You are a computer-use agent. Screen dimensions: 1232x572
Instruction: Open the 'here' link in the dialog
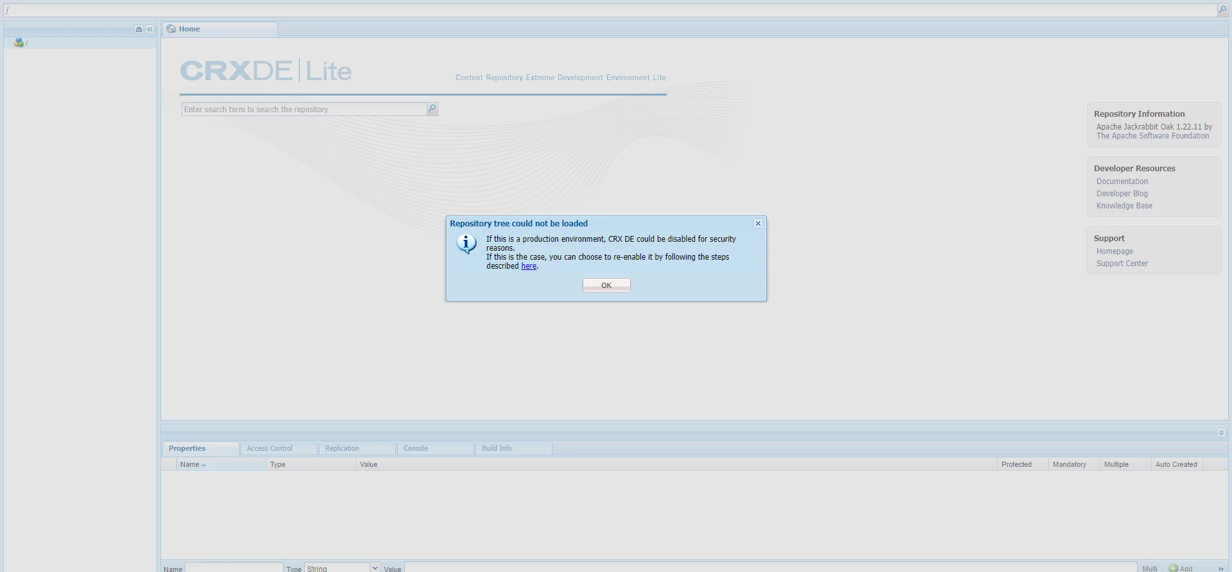point(529,266)
